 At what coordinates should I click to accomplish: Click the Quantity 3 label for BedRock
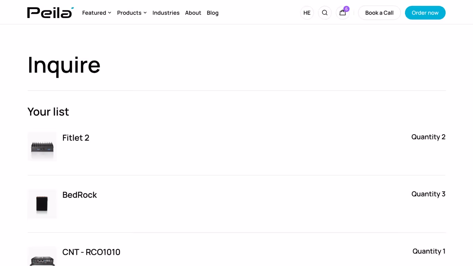tap(428, 194)
